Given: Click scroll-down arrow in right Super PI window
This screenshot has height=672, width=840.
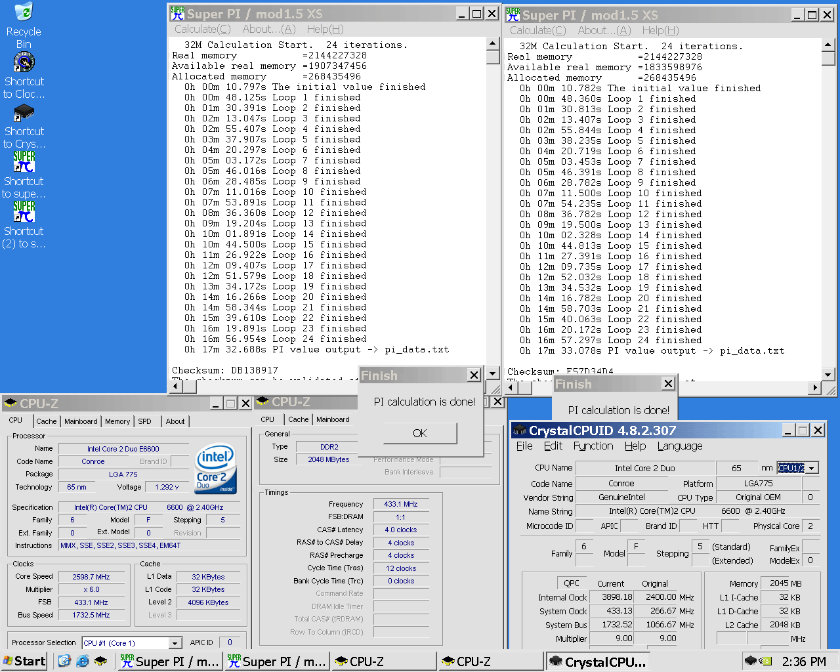Looking at the screenshot, I should (828, 375).
